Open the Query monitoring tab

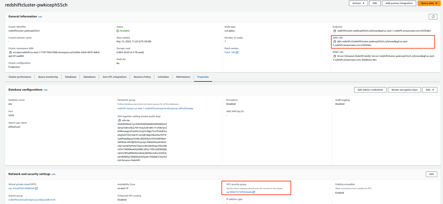[48, 77]
